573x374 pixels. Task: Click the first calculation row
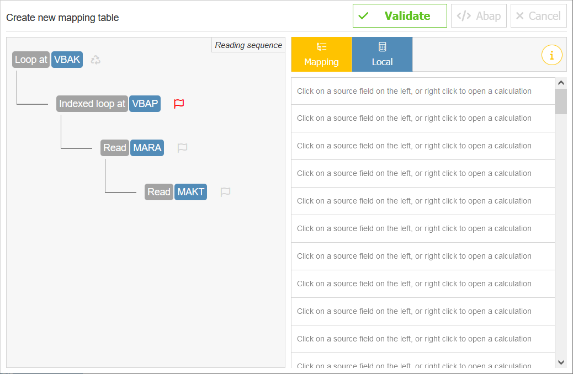(423, 90)
